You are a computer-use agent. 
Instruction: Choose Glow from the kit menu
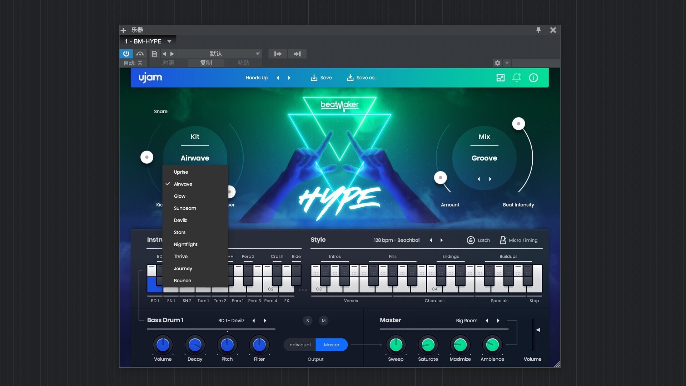(x=195, y=196)
